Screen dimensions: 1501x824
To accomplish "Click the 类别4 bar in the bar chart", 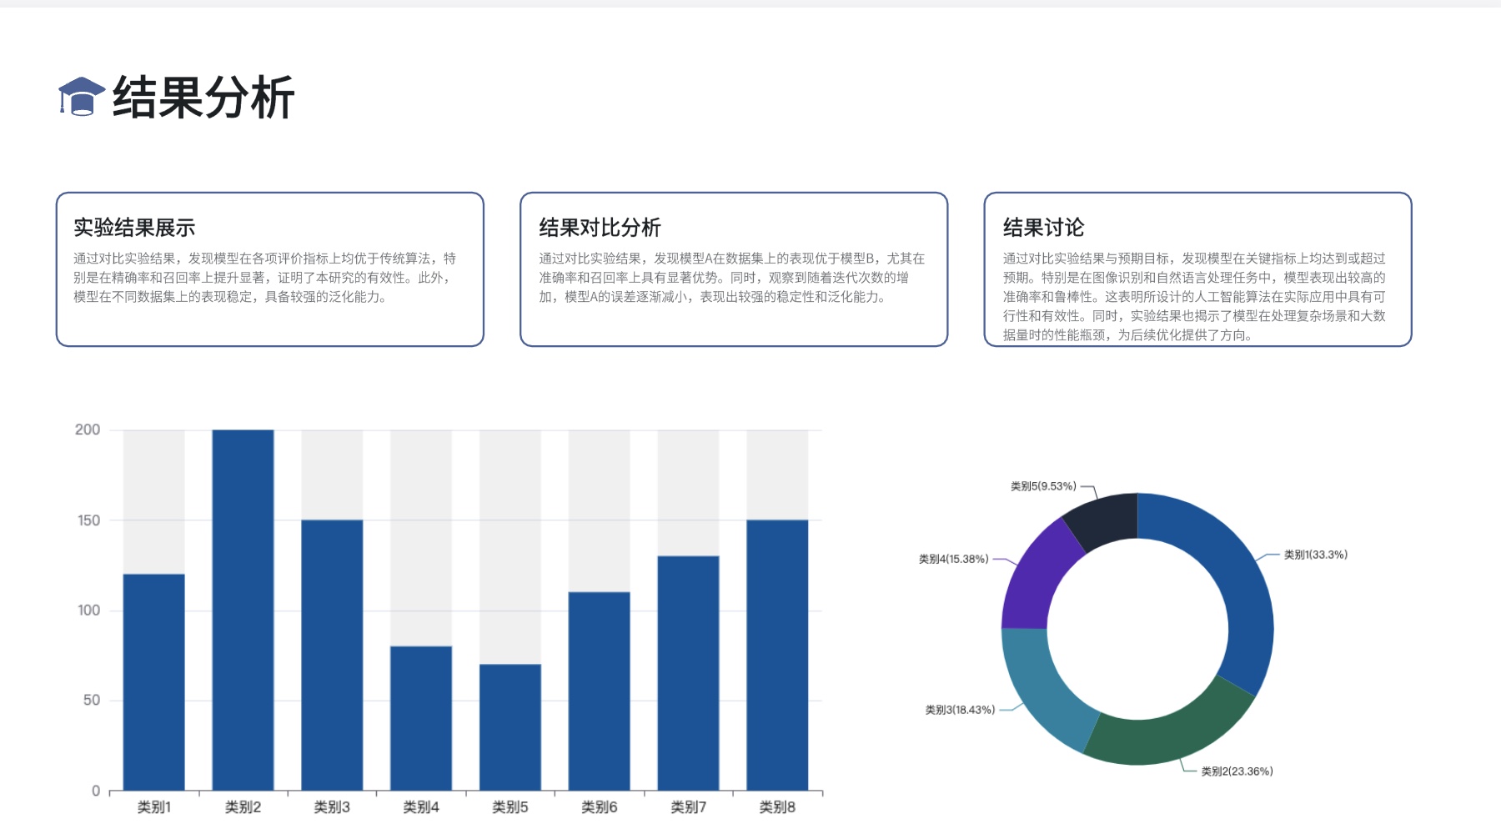I will [421, 718].
